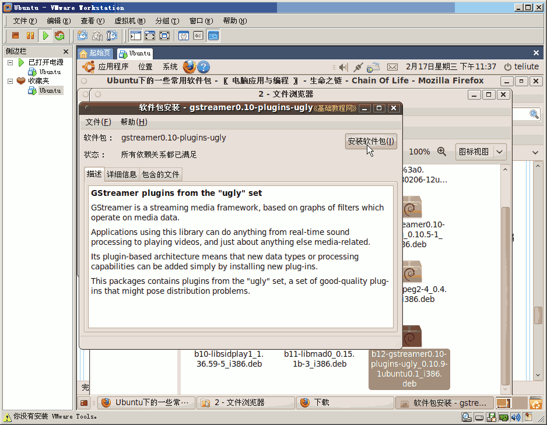This screenshot has width=547, height=425.
Task: Toggle the show sidebar toolbar icon
Action: click(135, 36)
